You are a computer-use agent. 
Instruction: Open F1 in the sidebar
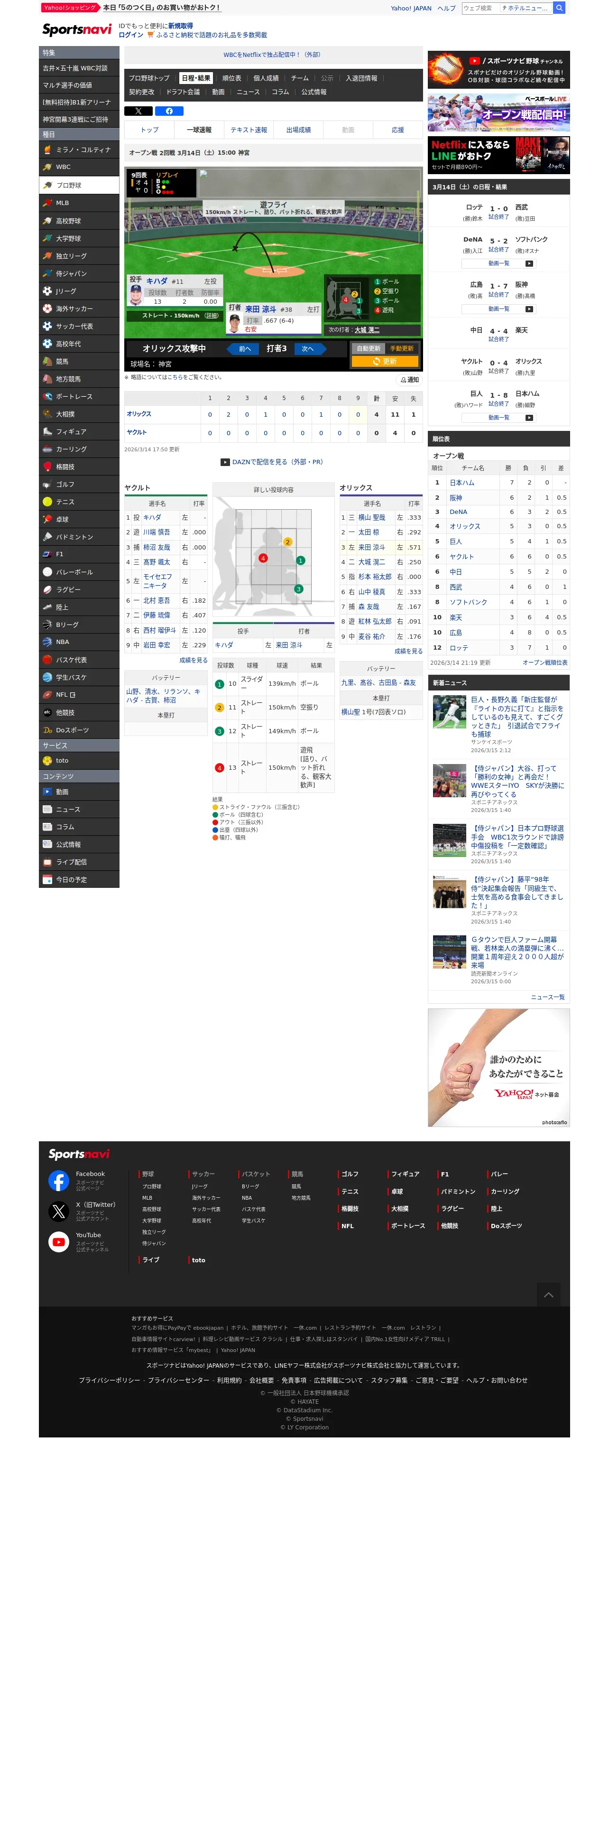click(79, 554)
